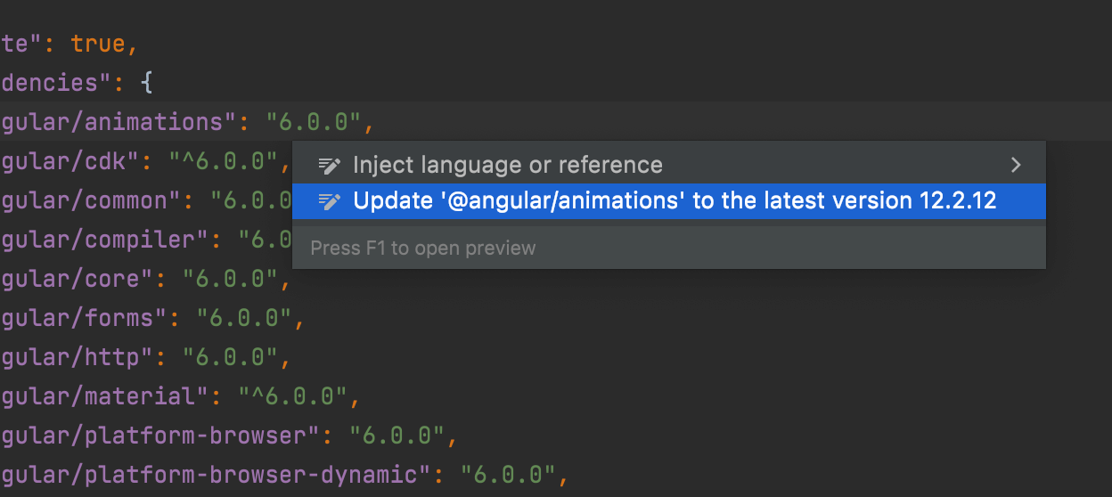Screen dimensions: 1112x497
Task: Click the gular/http "6.0.0" version
Action: (231, 357)
